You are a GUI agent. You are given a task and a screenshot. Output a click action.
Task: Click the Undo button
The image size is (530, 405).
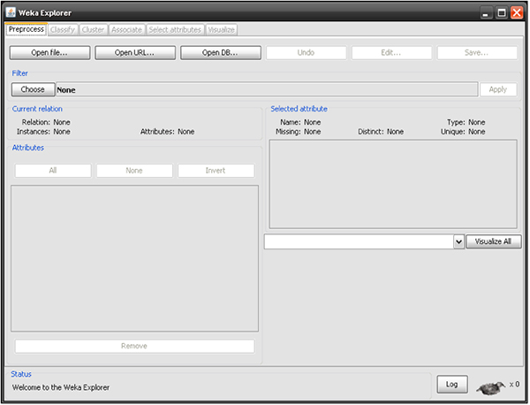pos(307,53)
